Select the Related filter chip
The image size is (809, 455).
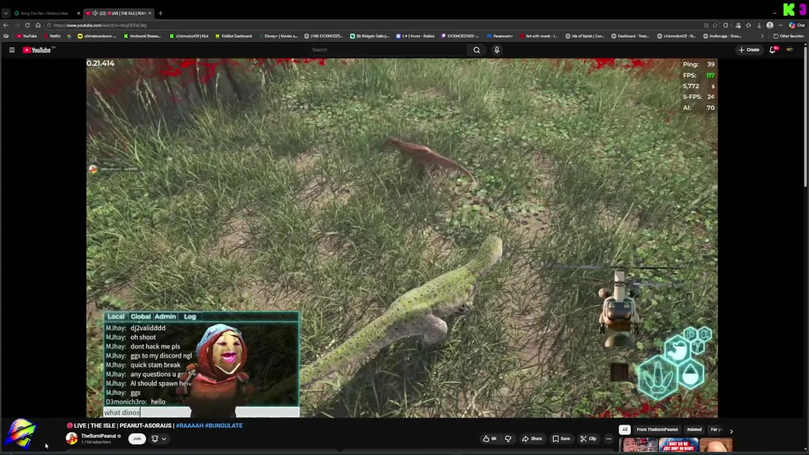(694, 430)
